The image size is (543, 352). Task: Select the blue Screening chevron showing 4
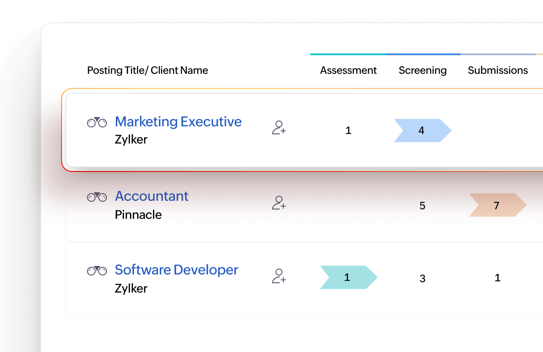click(x=422, y=130)
